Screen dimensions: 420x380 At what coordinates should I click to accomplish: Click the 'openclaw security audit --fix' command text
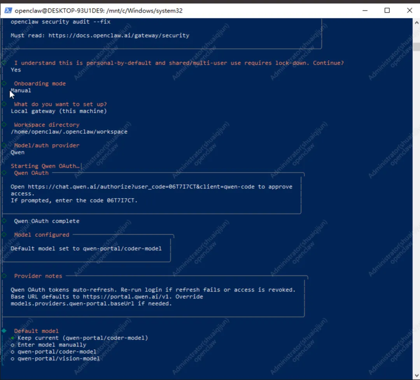[61, 22]
